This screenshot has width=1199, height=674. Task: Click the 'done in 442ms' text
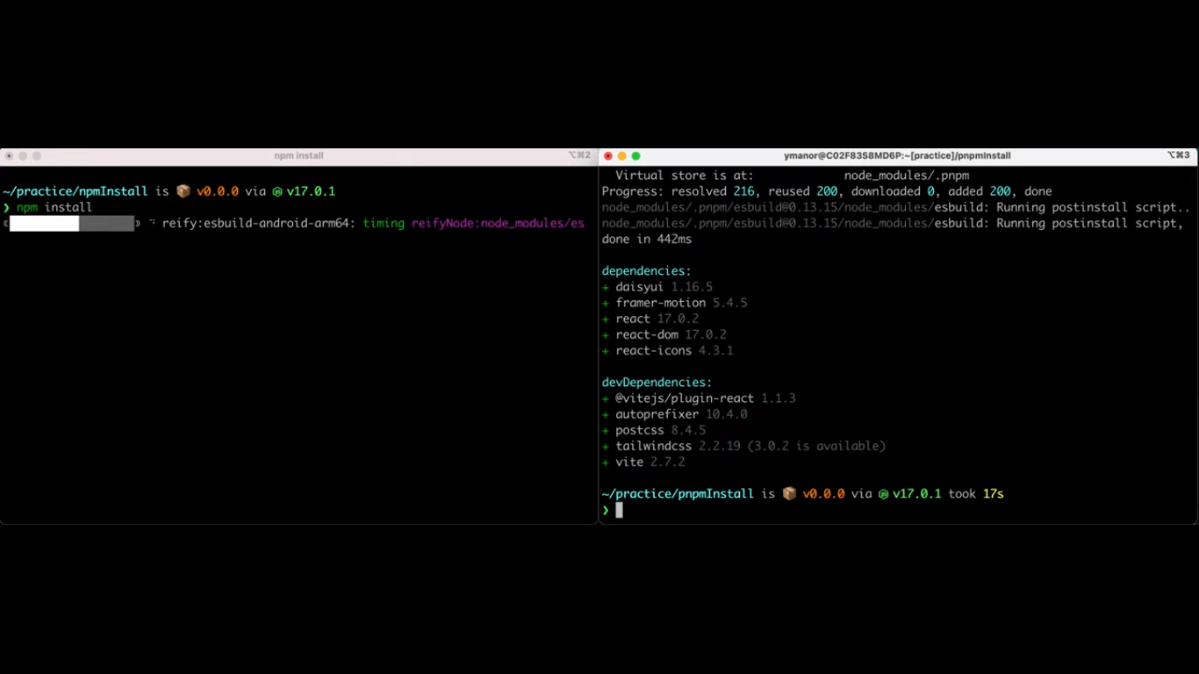(647, 240)
